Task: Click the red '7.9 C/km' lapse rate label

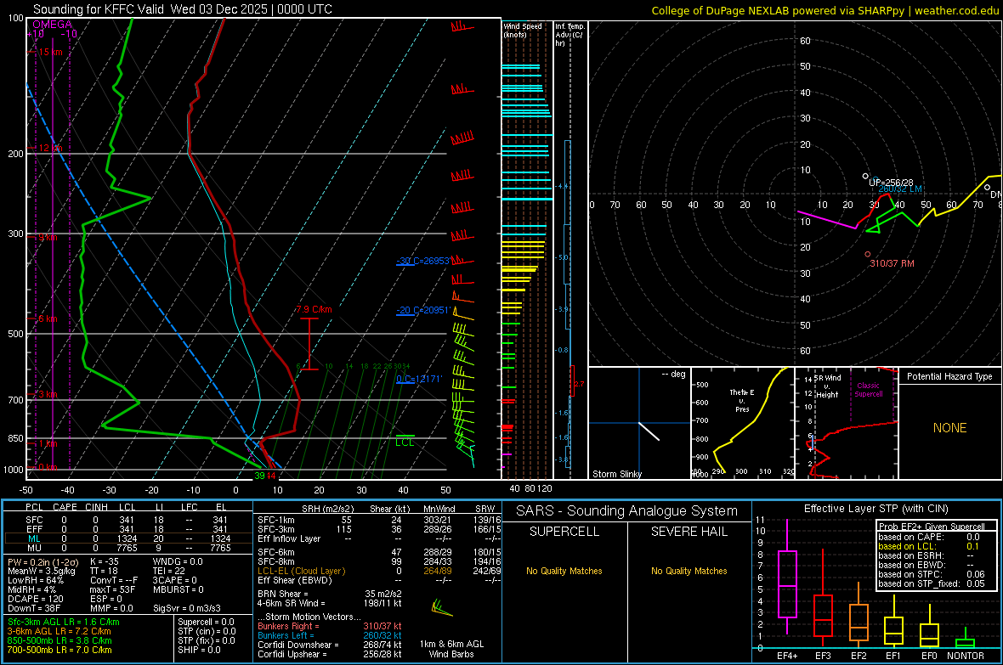Action: (x=314, y=309)
